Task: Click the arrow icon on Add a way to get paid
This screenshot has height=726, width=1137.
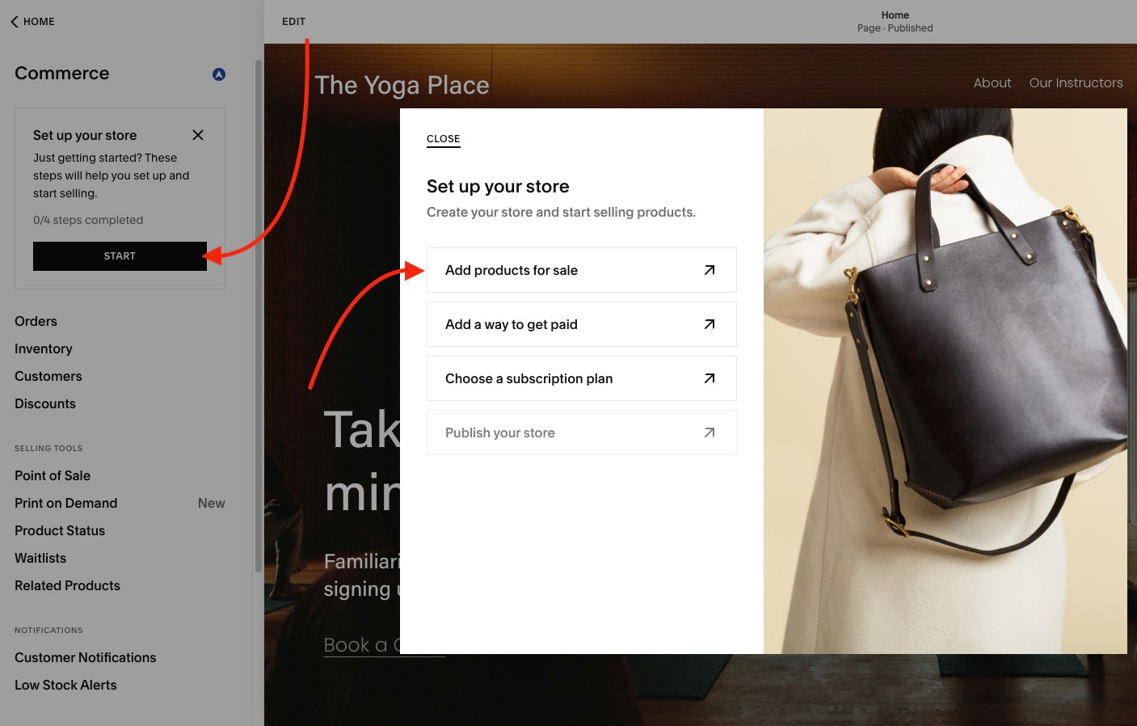Action: coord(709,324)
